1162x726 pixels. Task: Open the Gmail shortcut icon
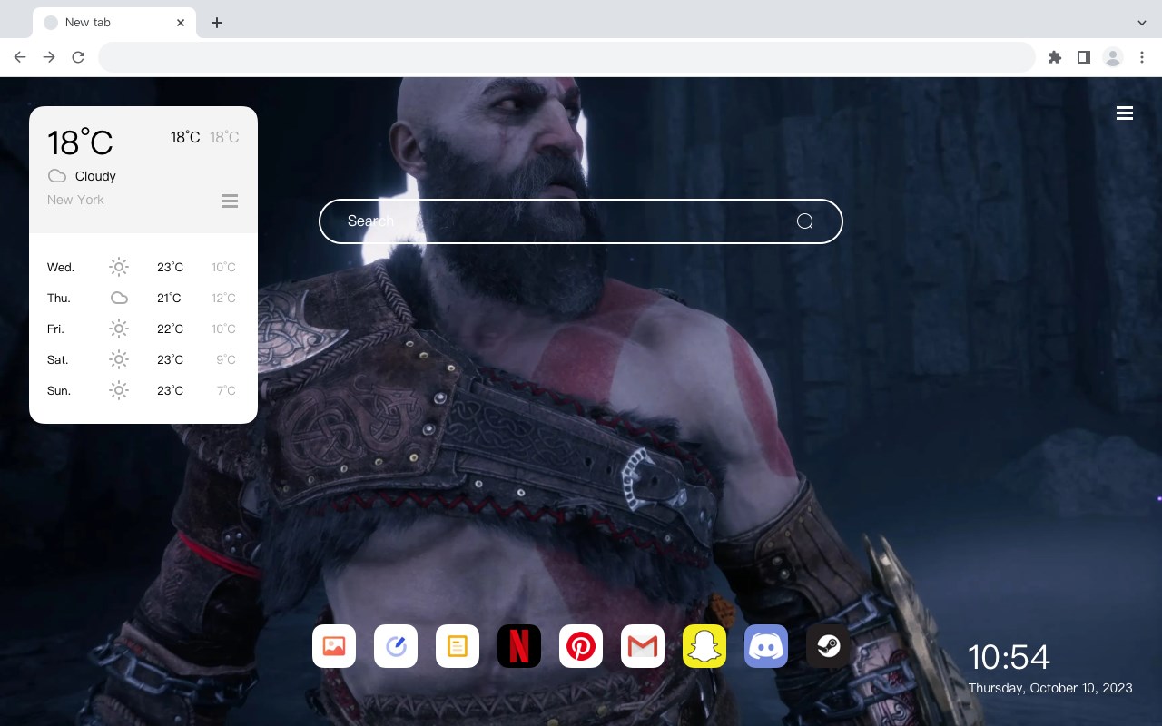[643, 646]
